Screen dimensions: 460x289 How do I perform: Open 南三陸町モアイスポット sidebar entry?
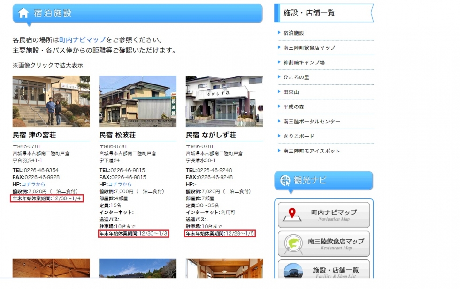coord(312,151)
